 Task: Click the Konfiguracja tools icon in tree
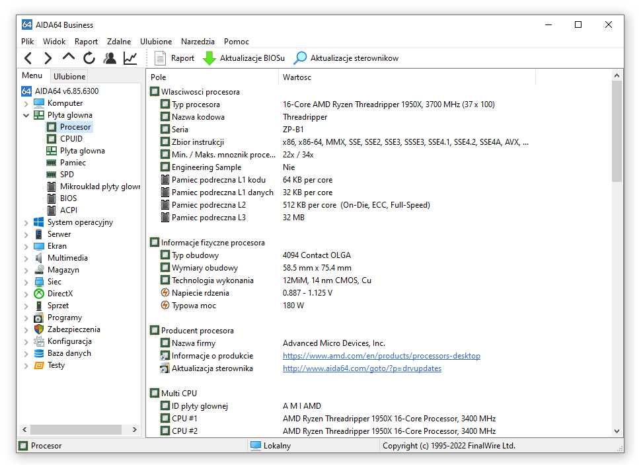click(39, 341)
